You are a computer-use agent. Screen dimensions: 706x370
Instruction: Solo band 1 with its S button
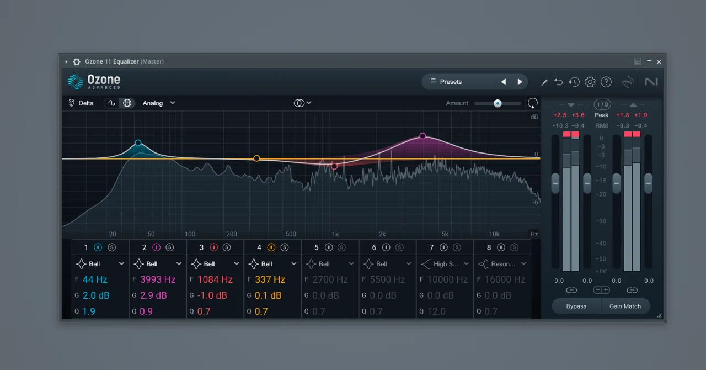pos(111,247)
